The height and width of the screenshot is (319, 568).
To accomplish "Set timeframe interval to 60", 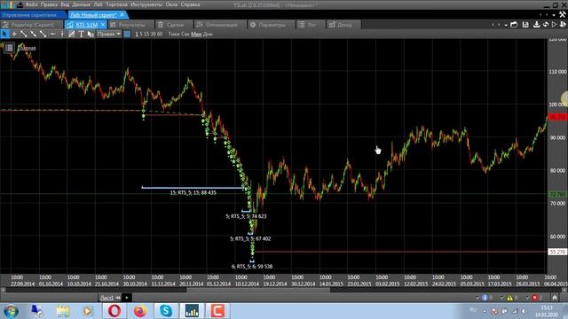I will point(160,34).
